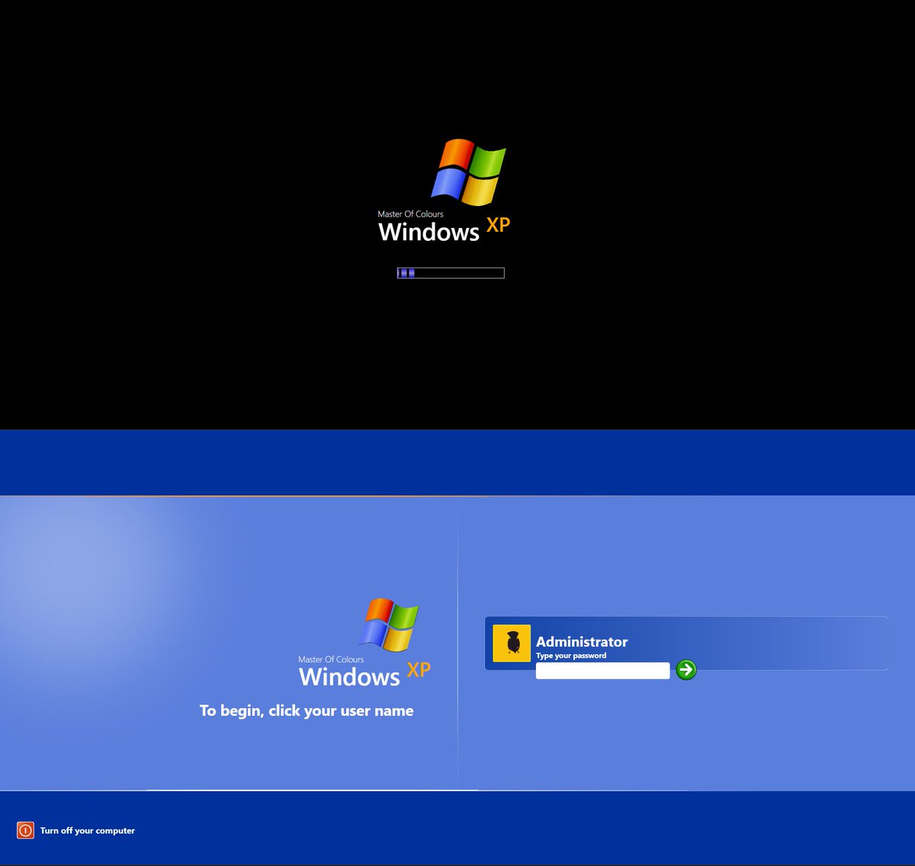The width and height of the screenshot is (915, 866).
Task: Choose the Administrator account name
Action: point(582,642)
